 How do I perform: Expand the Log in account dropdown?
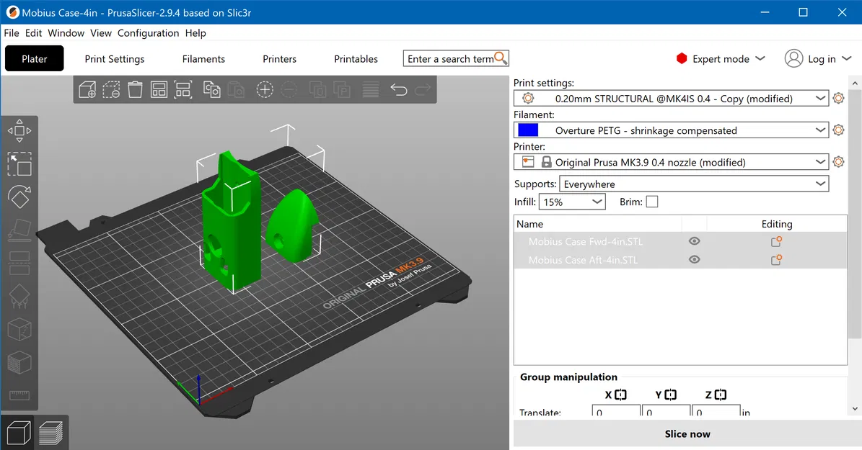pyautogui.click(x=818, y=59)
